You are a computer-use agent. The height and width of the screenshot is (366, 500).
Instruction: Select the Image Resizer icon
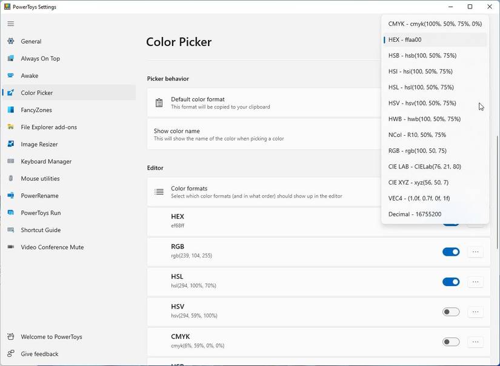coord(12,144)
